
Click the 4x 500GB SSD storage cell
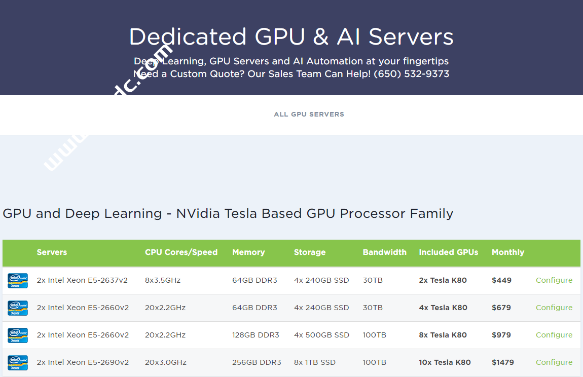[x=321, y=335]
